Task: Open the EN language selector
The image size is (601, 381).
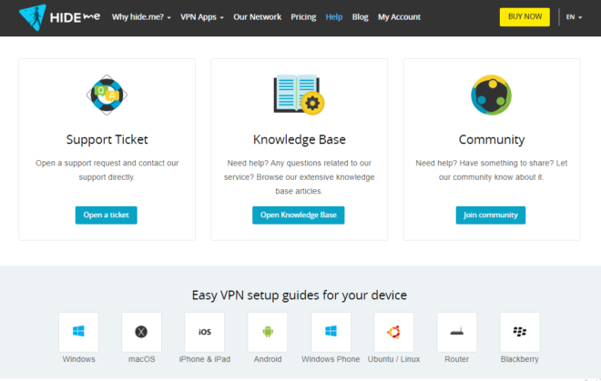Action: point(574,17)
